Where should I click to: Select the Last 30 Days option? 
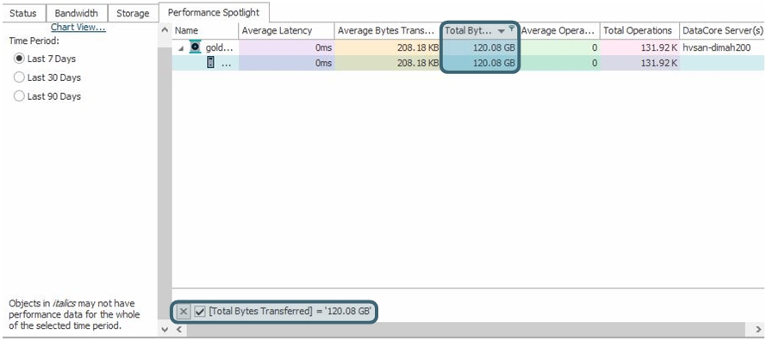19,77
